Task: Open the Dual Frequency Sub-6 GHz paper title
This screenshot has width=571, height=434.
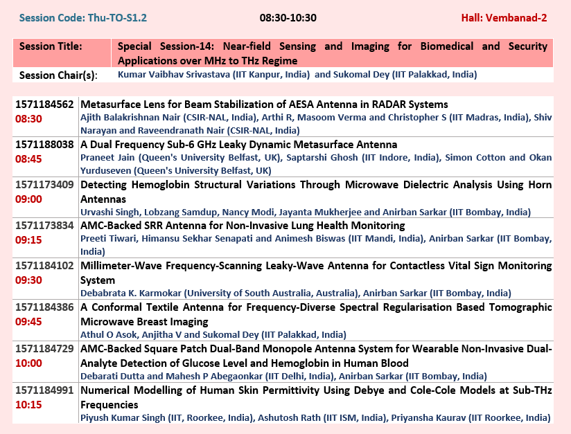Action: pos(239,145)
